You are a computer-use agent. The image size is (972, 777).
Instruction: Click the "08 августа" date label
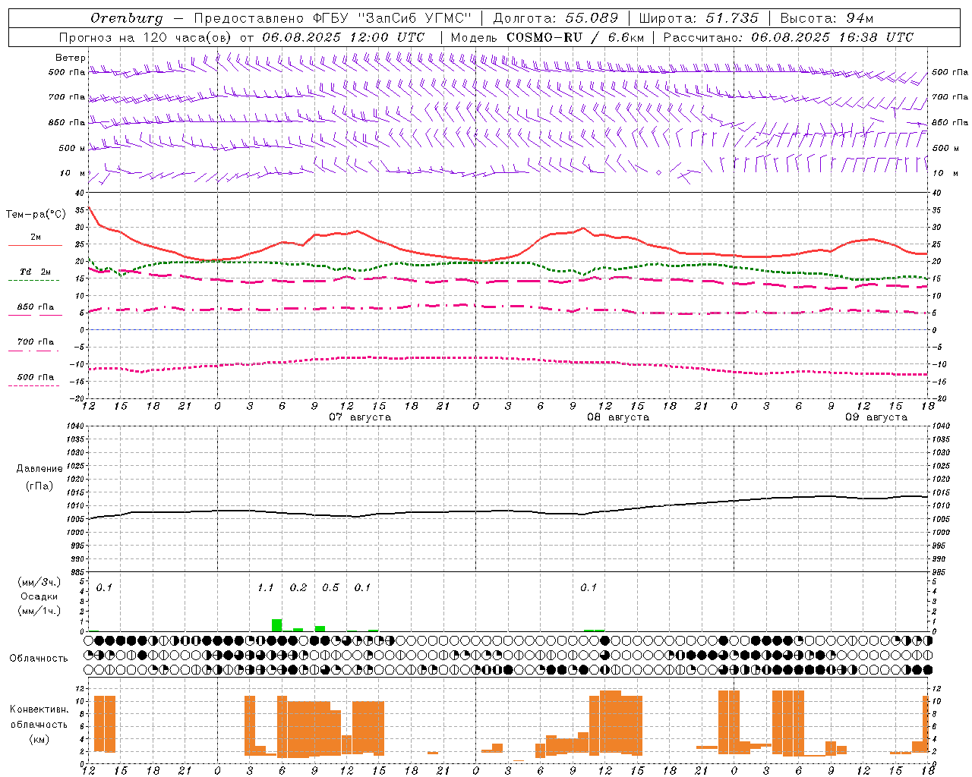(618, 417)
